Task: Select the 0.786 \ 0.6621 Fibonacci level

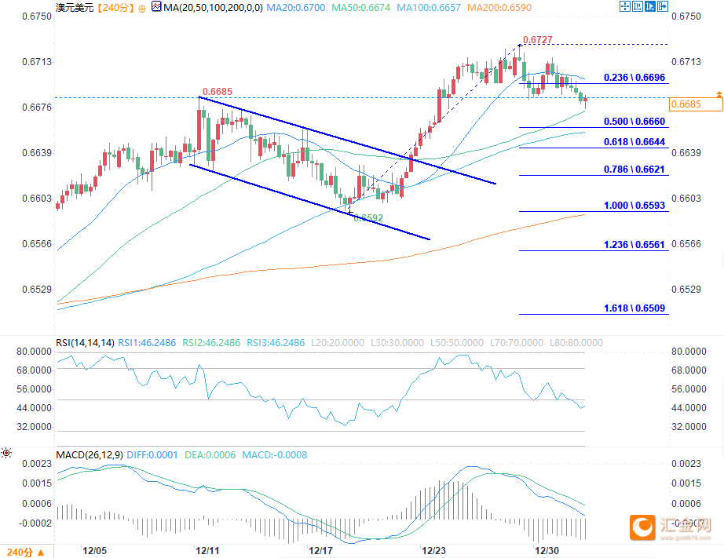Action: [634, 170]
